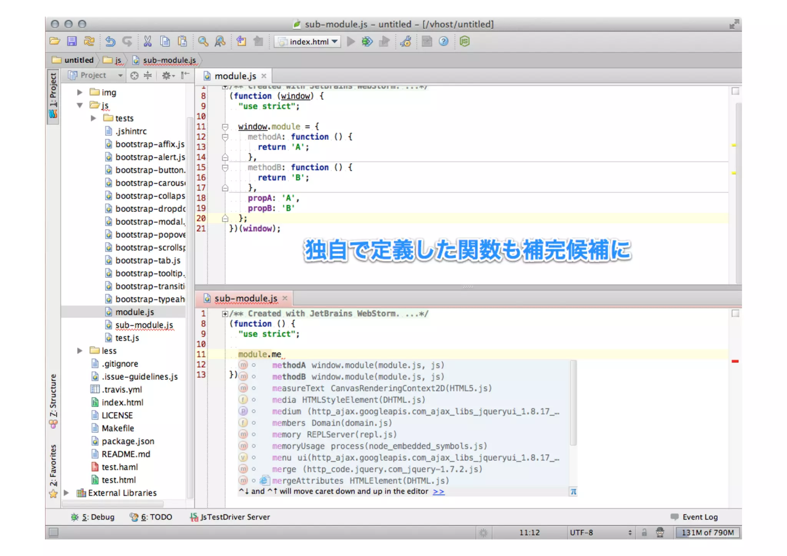Viewport: 787px width, 556px height.
Task: Collapse code fold at window.module line
Action: [x=225, y=126]
